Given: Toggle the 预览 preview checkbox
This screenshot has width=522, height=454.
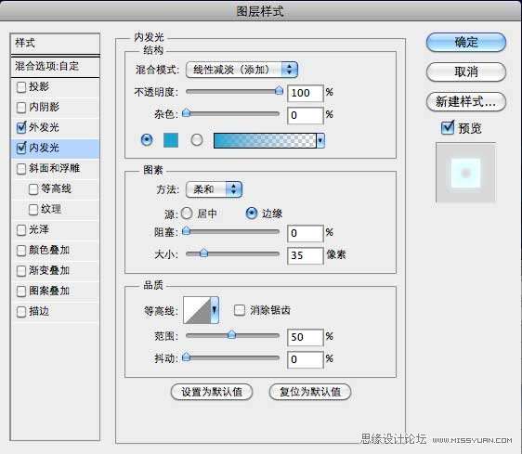Looking at the screenshot, I should (448, 128).
